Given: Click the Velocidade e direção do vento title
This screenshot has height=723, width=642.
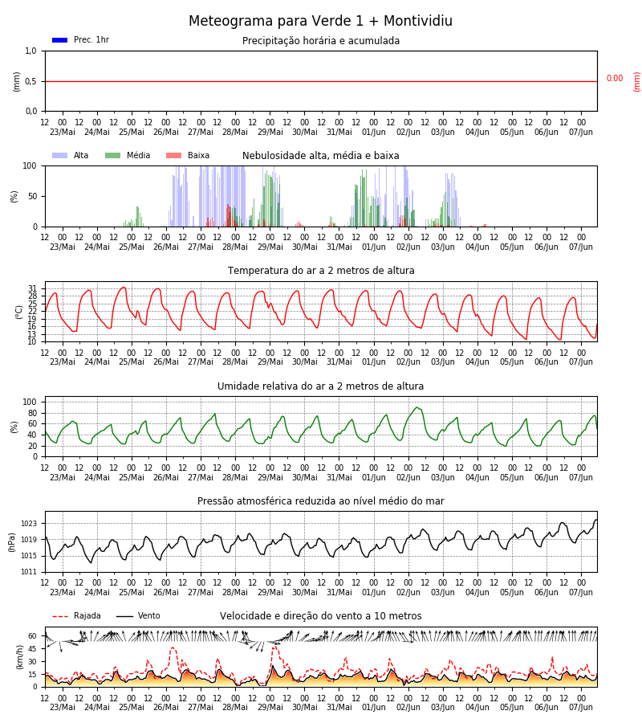Looking at the screenshot, I should click(x=320, y=616).
